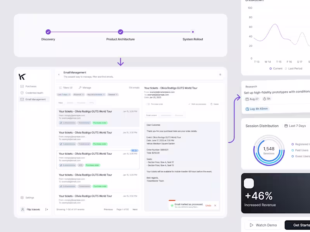Click the blue 2+ badge on the email card
This screenshot has height=232, width=310.
tap(134, 150)
